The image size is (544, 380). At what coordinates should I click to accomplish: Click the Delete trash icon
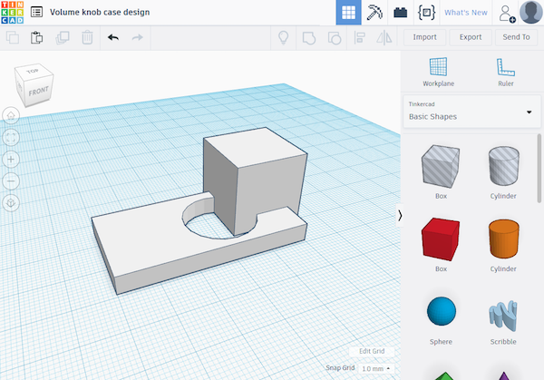click(x=87, y=37)
